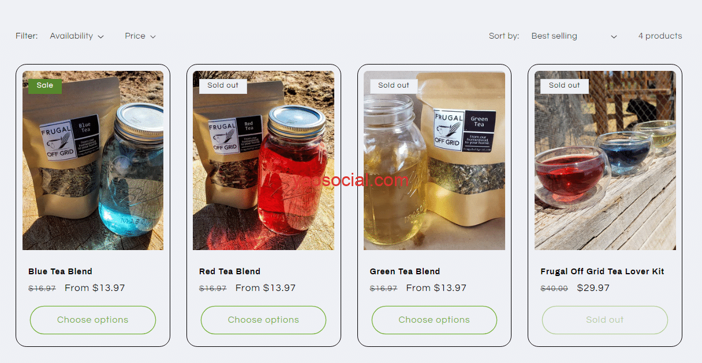Choose options for Blue Tea Blend
The height and width of the screenshot is (363, 702).
click(x=93, y=320)
